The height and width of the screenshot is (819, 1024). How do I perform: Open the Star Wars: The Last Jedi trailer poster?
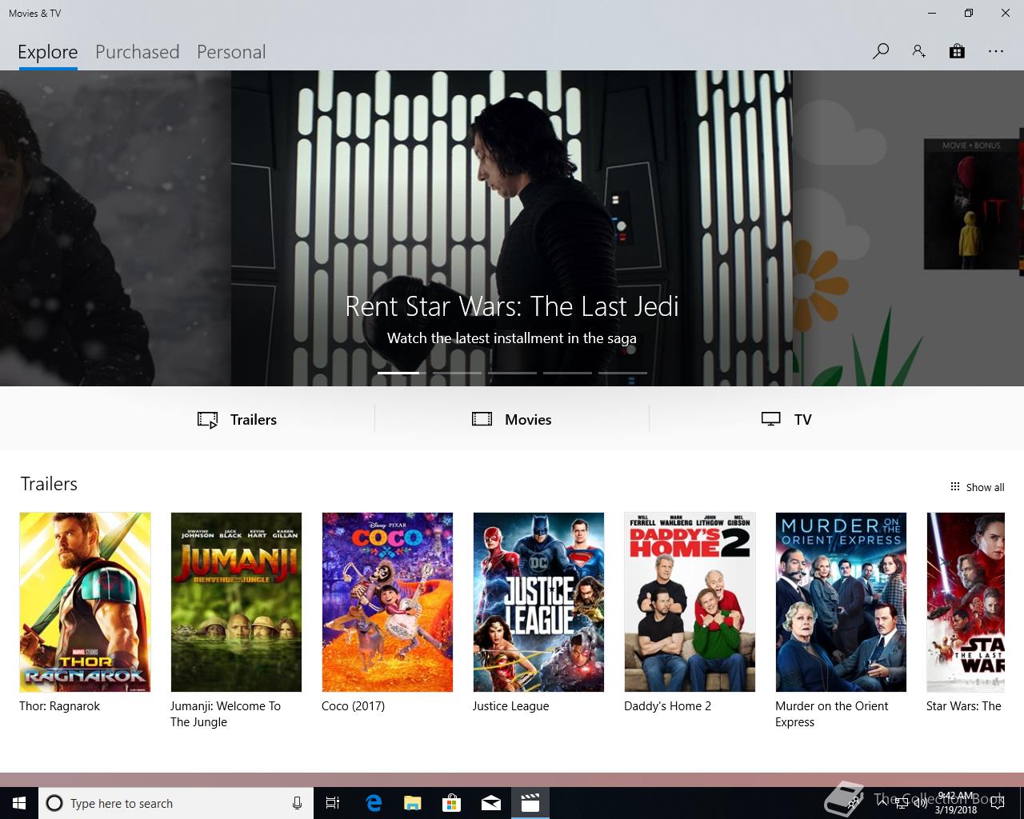coord(966,602)
